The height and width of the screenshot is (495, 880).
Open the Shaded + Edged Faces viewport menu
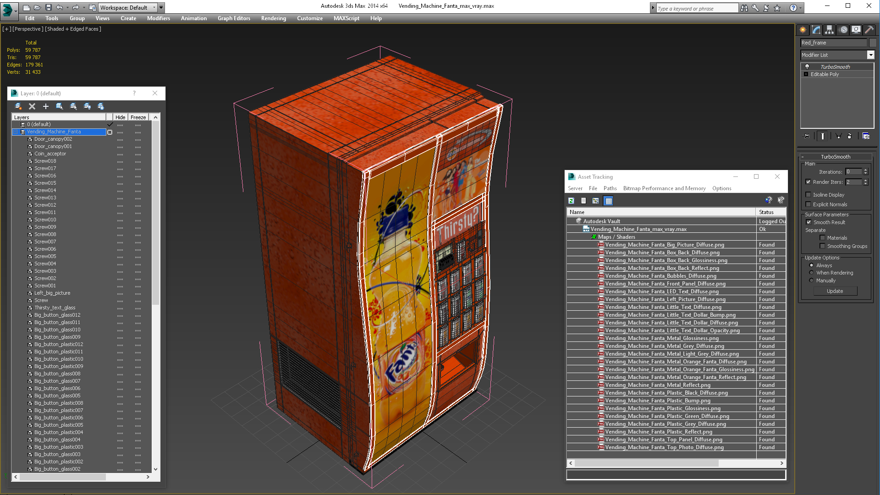pyautogui.click(x=73, y=29)
